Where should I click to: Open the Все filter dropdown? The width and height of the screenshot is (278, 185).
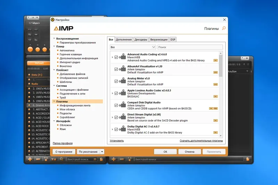click(x=133, y=47)
